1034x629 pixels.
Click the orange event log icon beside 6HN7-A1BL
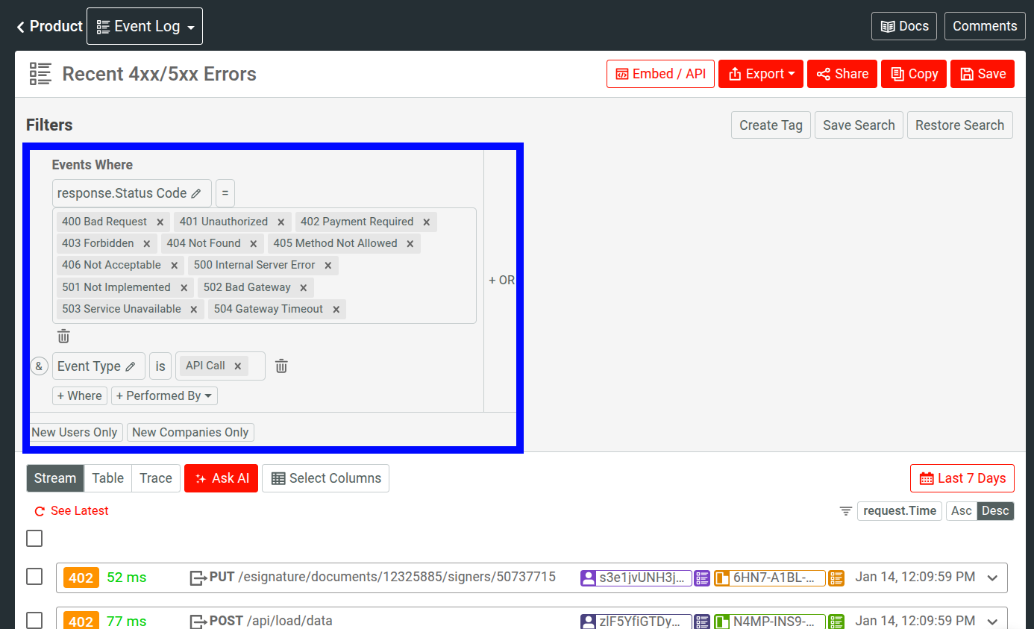click(x=836, y=577)
